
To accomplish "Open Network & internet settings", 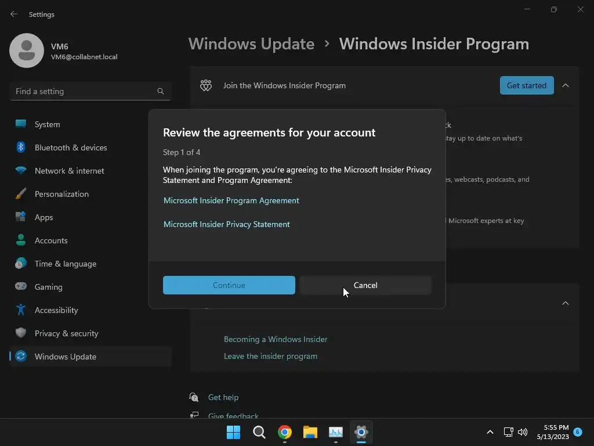I will pos(90,171).
